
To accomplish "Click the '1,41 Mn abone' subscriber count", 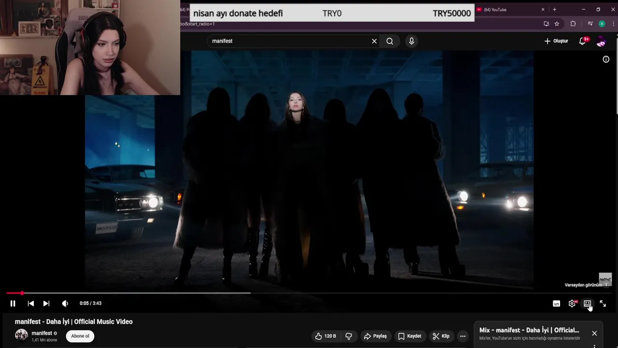I will point(44,340).
